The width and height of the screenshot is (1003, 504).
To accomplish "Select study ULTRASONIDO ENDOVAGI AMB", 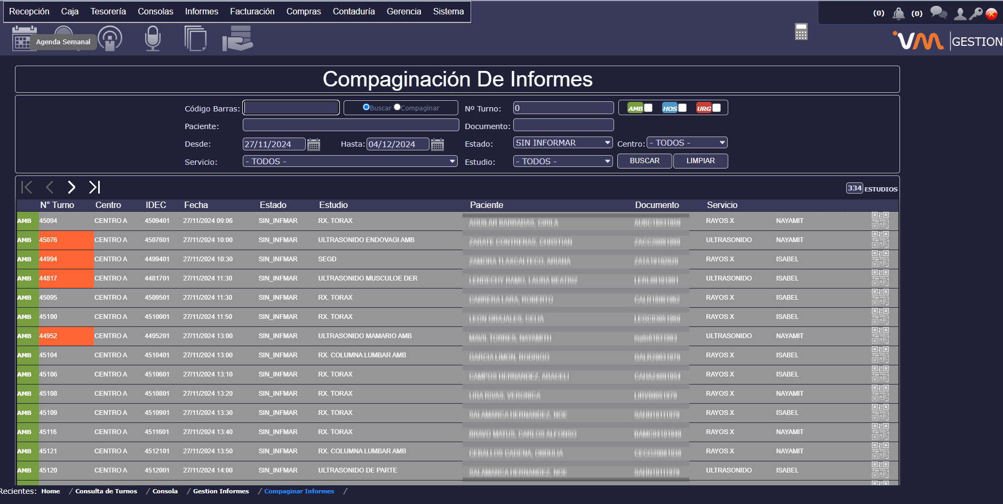I will [366, 240].
